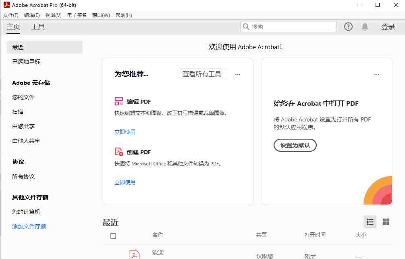Image resolution: width=405 pixels, height=259 pixels.
Task: Open the help question-mark icon
Action: coord(348,26)
